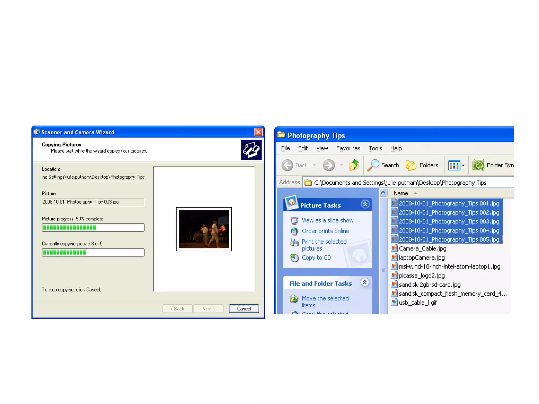Viewport: 539px width, 404px height.
Task: Click the picture progress bar
Action: pos(93,228)
